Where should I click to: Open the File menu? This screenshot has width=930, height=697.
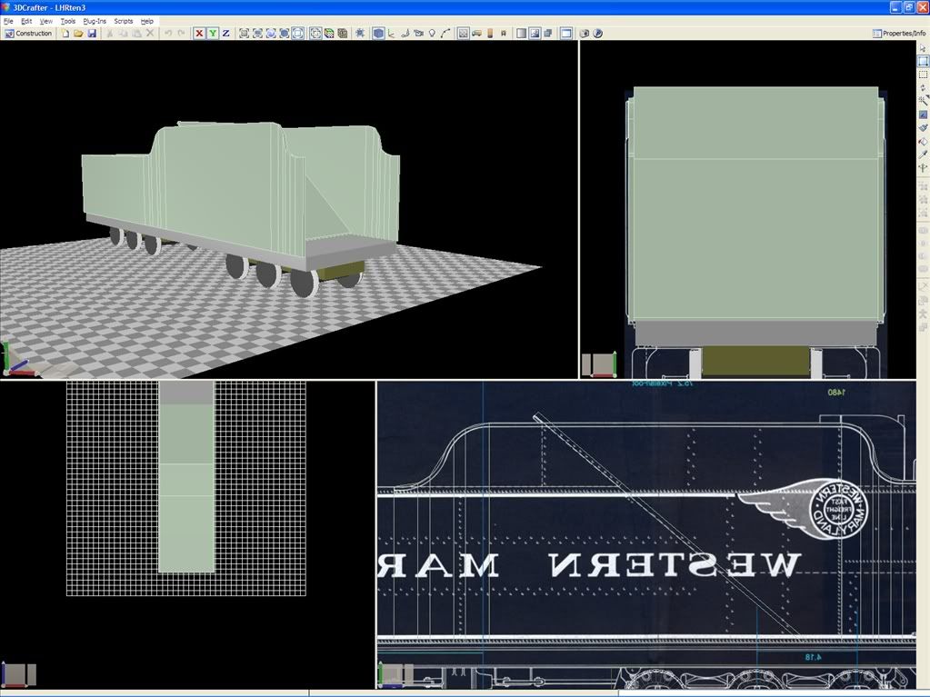pyautogui.click(x=8, y=21)
